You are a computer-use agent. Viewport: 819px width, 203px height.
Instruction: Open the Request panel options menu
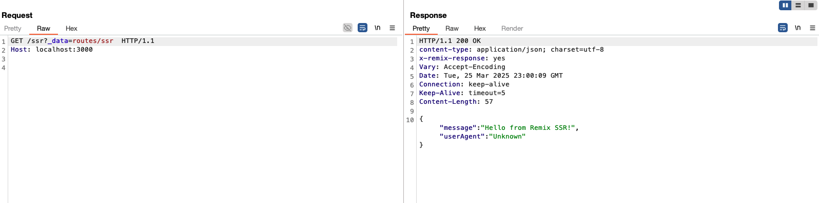point(392,28)
